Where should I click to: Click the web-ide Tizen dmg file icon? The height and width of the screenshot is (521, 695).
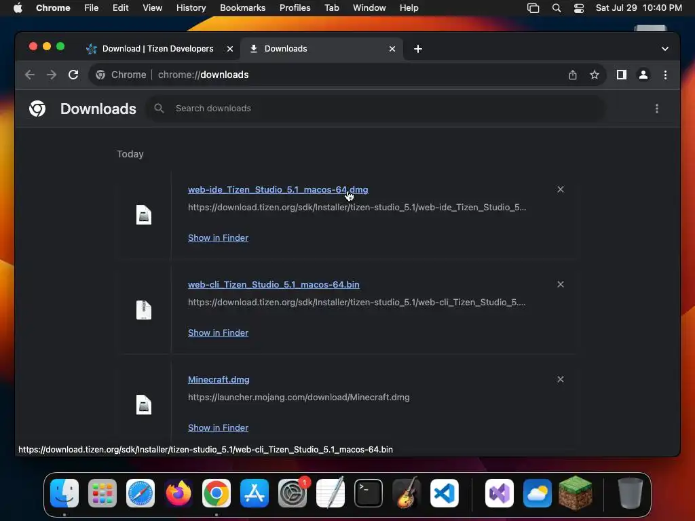coord(144,215)
